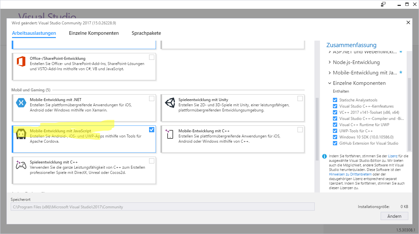Click the Mobile C++ device icon
The height and width of the screenshot is (234, 419).
pos(170,134)
